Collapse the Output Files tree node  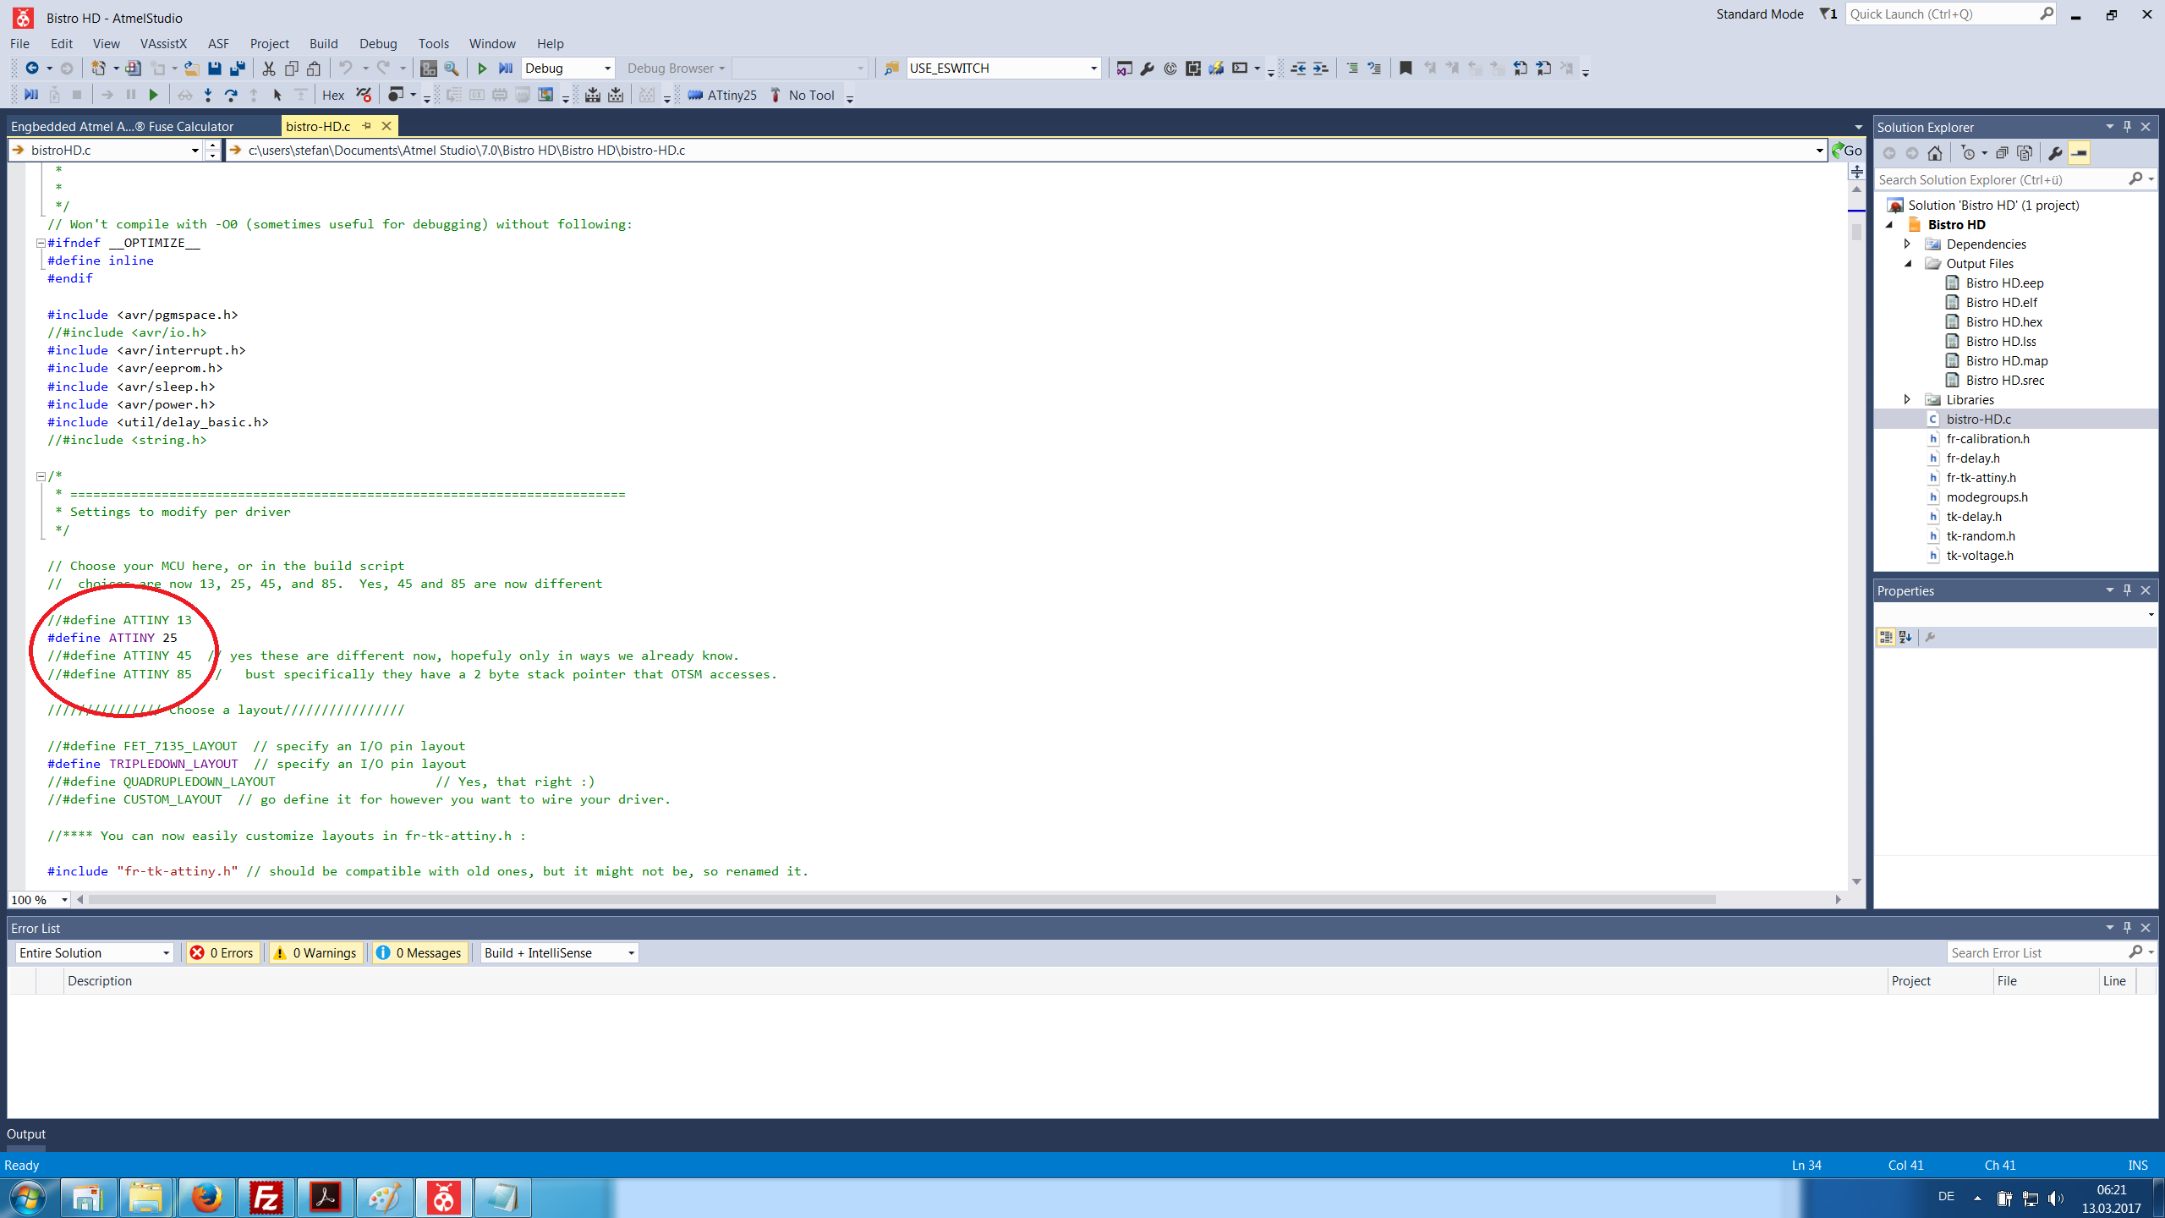[1908, 264]
